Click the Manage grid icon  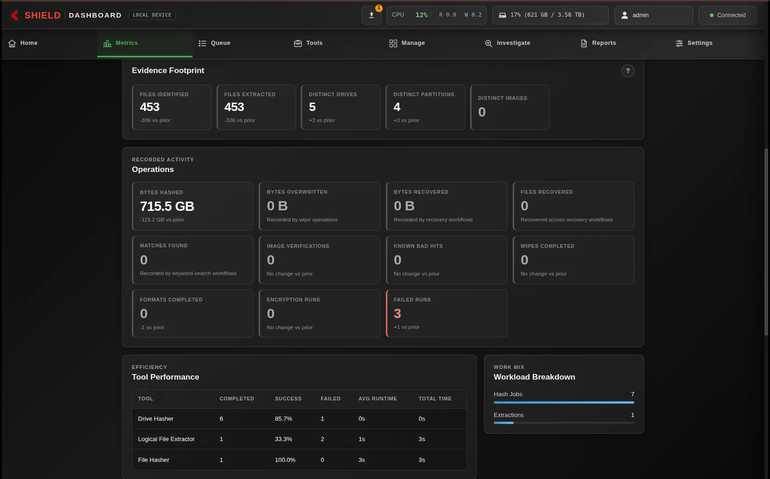click(x=393, y=43)
